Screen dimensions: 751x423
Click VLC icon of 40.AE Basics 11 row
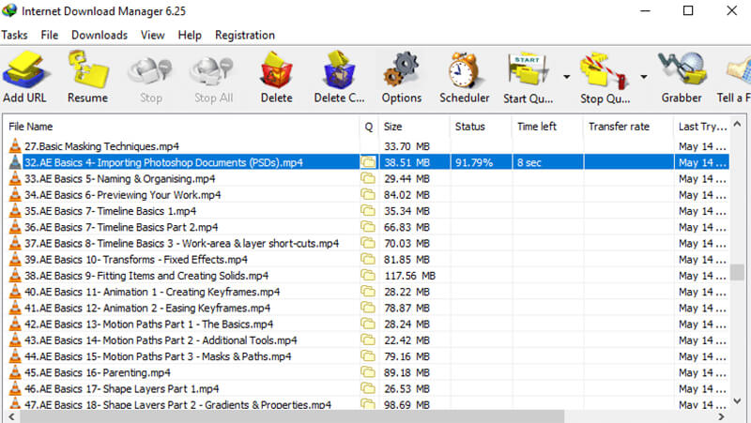tap(15, 292)
